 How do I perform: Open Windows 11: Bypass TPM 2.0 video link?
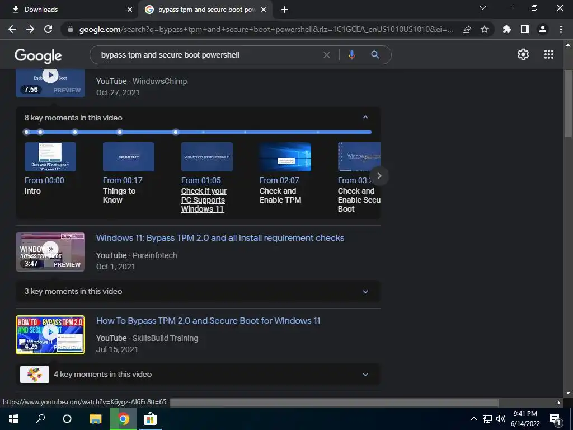[x=220, y=238]
